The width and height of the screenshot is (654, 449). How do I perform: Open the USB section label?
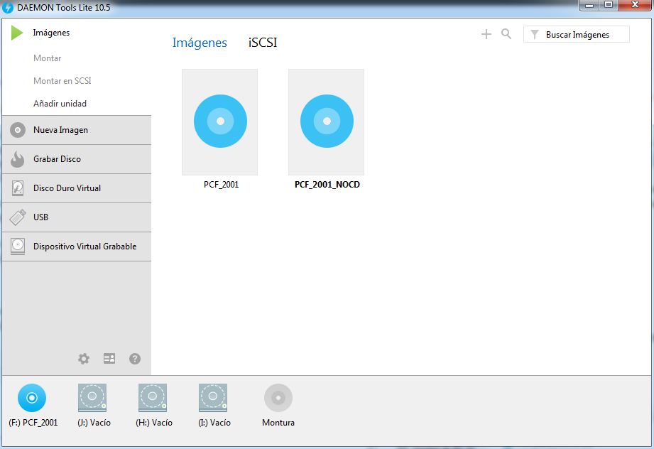click(x=41, y=217)
